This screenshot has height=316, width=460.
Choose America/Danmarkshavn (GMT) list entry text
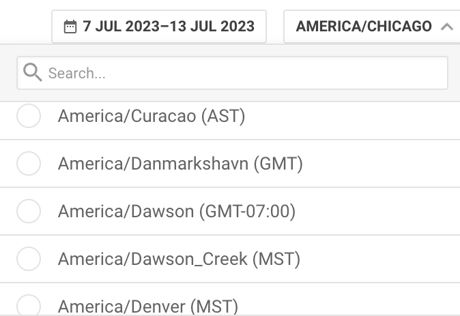[x=180, y=163]
